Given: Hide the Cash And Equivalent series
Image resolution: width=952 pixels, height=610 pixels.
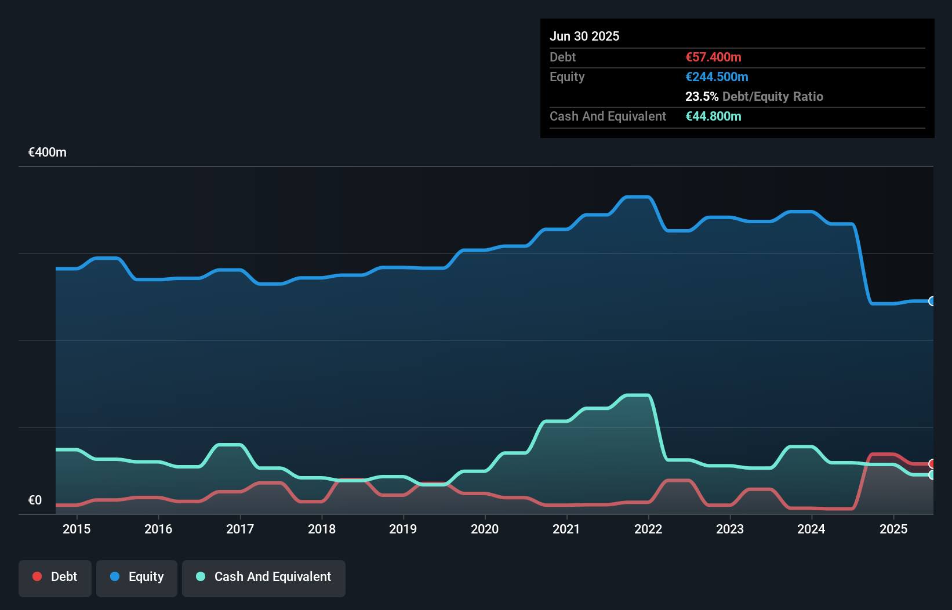Looking at the screenshot, I should pos(264,578).
